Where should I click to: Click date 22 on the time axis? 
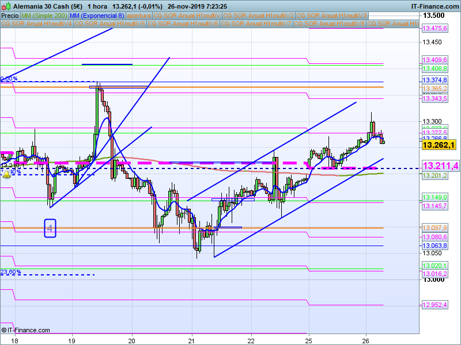click(251, 341)
